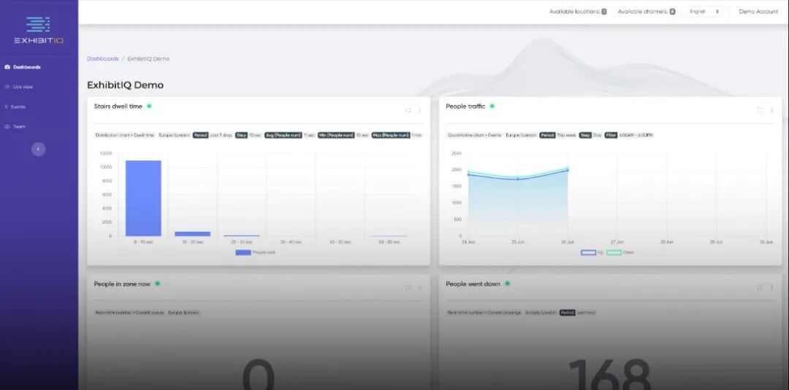Open Team in the sidebar
Screen dimensions: 789x390
tap(15, 127)
